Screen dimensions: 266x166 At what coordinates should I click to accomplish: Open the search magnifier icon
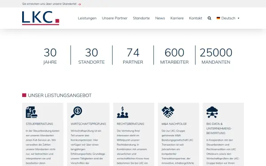point(209,18)
